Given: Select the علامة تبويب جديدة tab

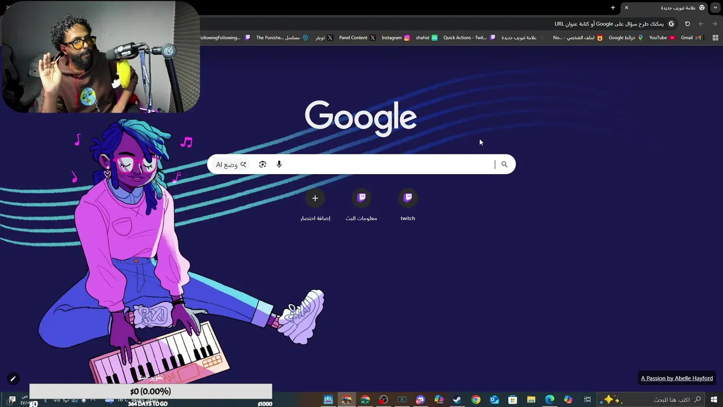Looking at the screenshot, I should 665,8.
